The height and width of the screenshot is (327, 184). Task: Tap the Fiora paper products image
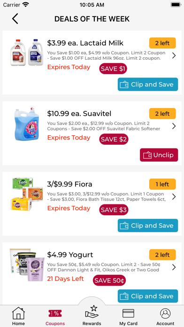click(x=27, y=194)
